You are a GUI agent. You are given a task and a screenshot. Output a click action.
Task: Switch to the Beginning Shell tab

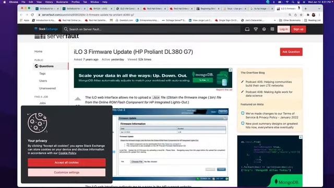(208, 8)
